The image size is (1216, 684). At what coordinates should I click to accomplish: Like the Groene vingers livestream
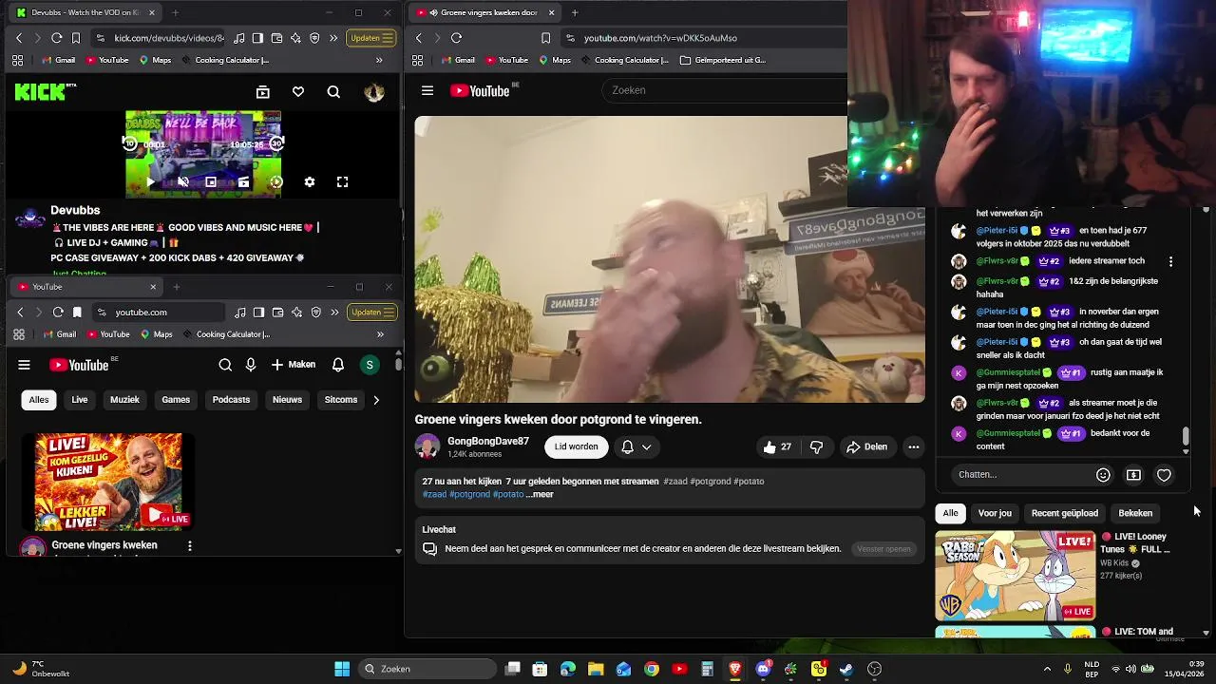(x=777, y=446)
